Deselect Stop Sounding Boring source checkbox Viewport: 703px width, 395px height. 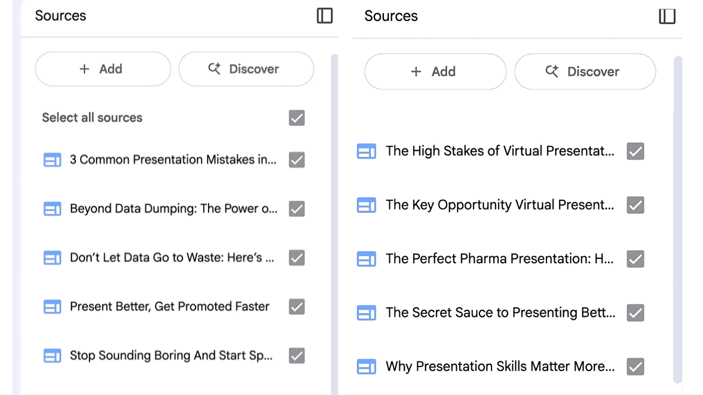click(x=297, y=356)
